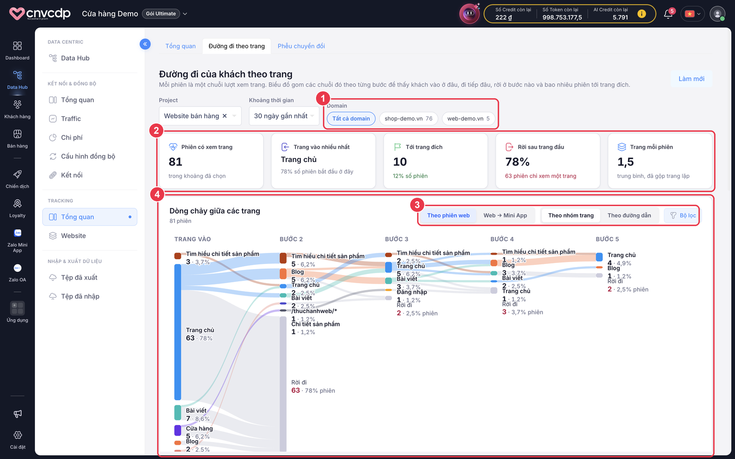The height and width of the screenshot is (459, 735).
Task: Open the Project dropdown arrow
Action: coord(234,116)
